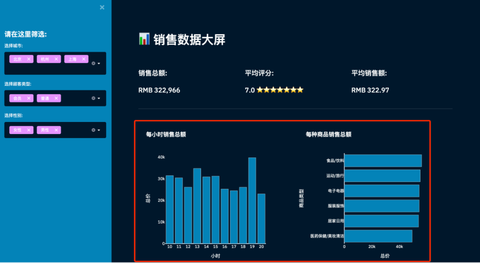Click the 每小时销售总额 chart title
The width and height of the screenshot is (480, 263).
coord(166,134)
